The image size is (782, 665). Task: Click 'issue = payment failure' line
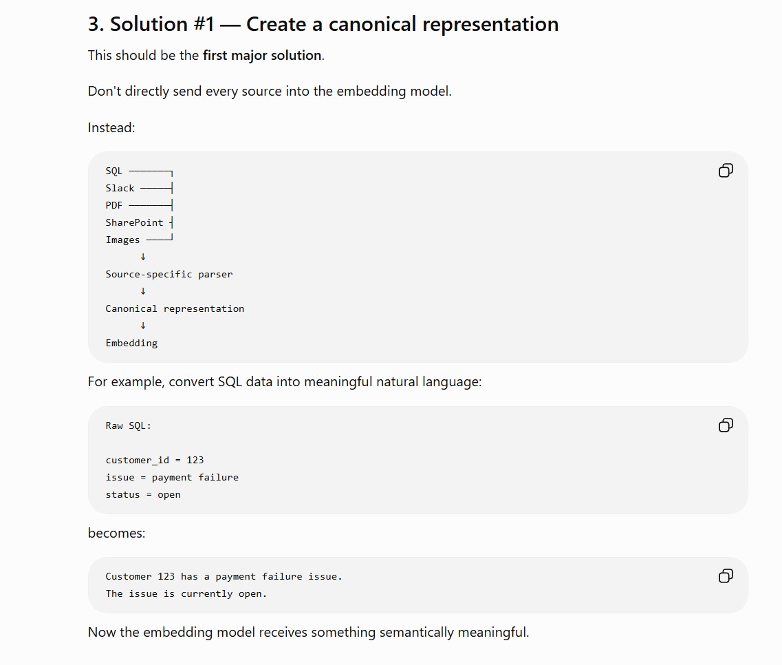pyautogui.click(x=172, y=477)
